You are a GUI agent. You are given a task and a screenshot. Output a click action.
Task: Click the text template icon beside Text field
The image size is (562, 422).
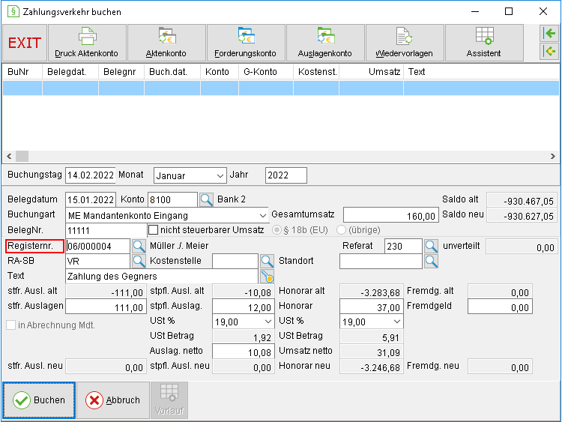267,277
